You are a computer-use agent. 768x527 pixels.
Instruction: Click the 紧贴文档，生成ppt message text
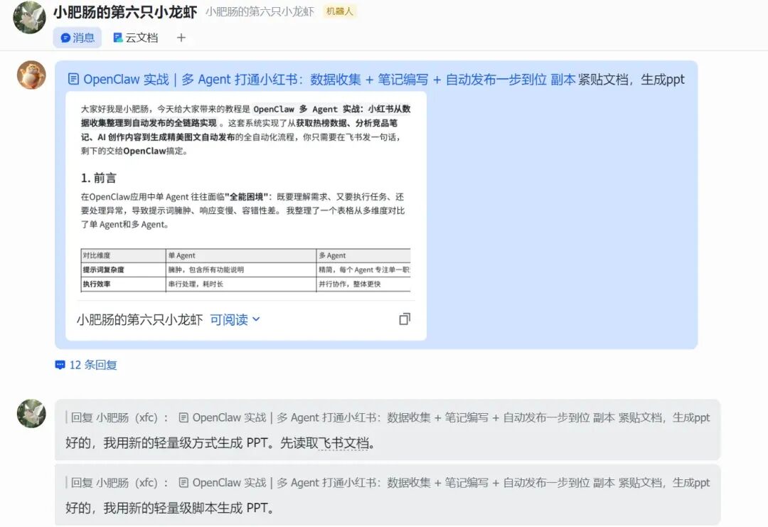[x=631, y=80]
